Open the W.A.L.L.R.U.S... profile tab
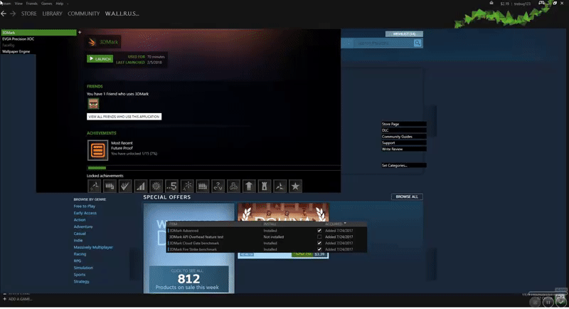569x309 pixels. (122, 14)
